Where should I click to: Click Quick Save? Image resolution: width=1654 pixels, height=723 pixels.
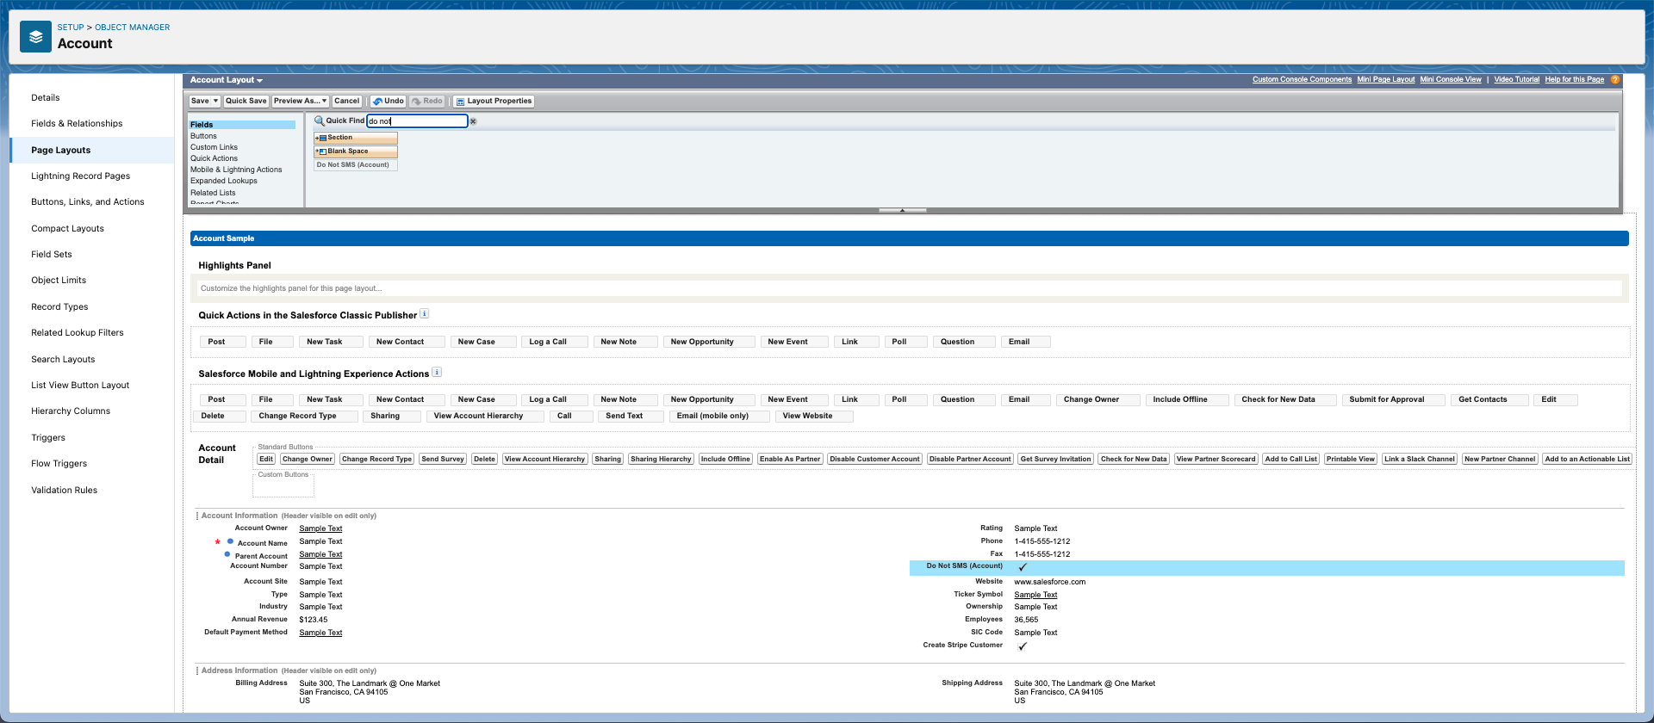246,102
